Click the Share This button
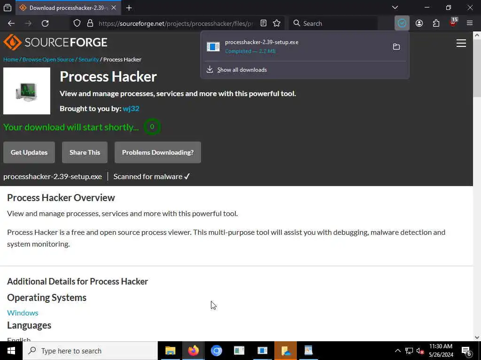The image size is (481, 360). click(85, 152)
